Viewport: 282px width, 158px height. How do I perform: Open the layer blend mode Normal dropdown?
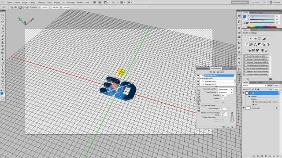pyautogui.click(x=254, y=86)
